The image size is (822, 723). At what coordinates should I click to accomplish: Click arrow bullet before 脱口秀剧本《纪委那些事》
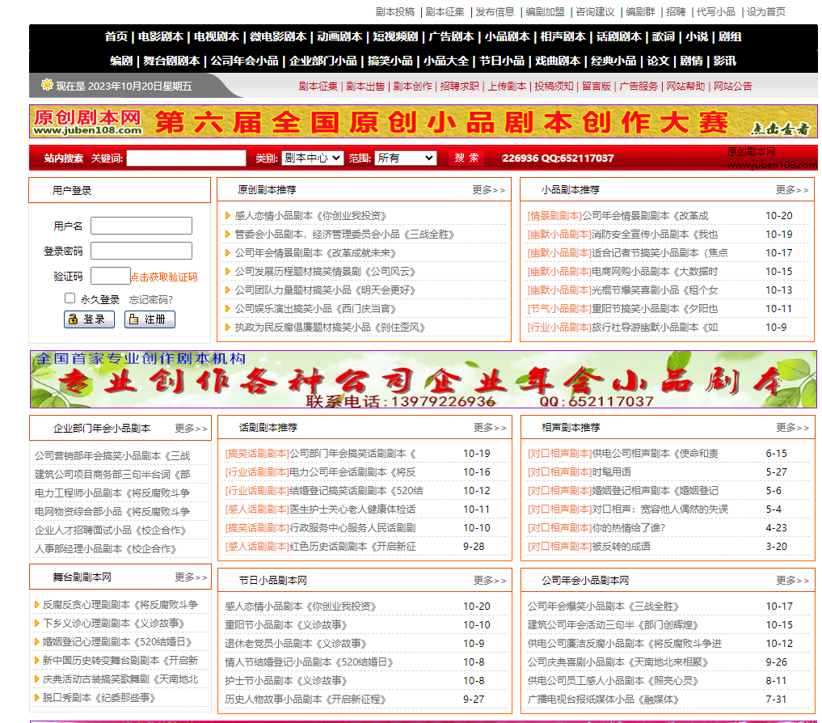(37, 698)
